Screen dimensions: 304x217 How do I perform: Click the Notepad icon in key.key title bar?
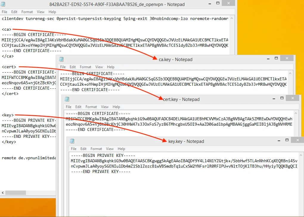coord(72,141)
